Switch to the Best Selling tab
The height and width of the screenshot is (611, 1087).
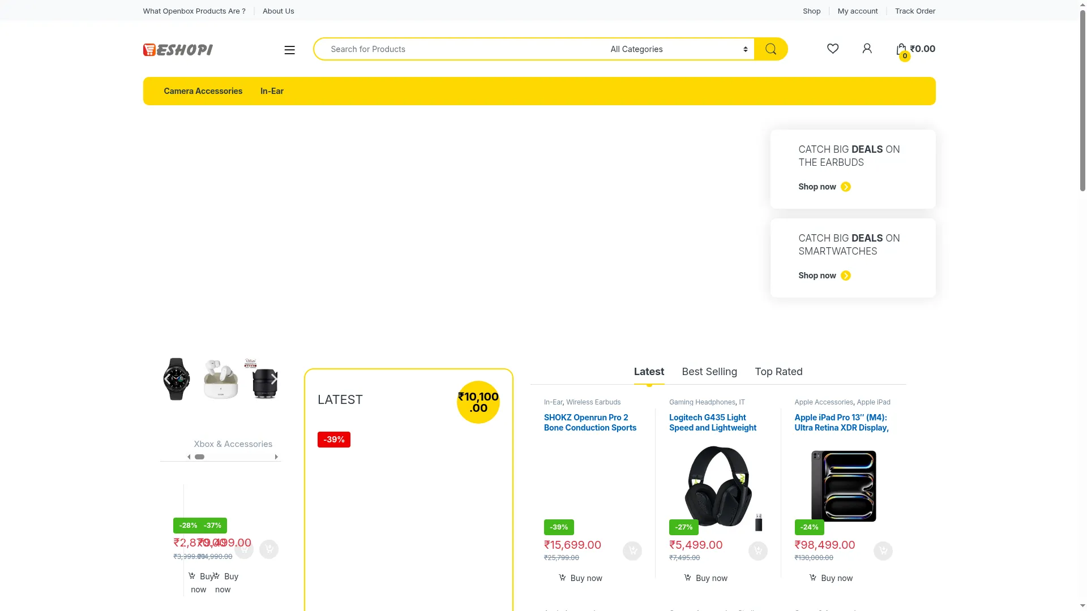coord(709,372)
